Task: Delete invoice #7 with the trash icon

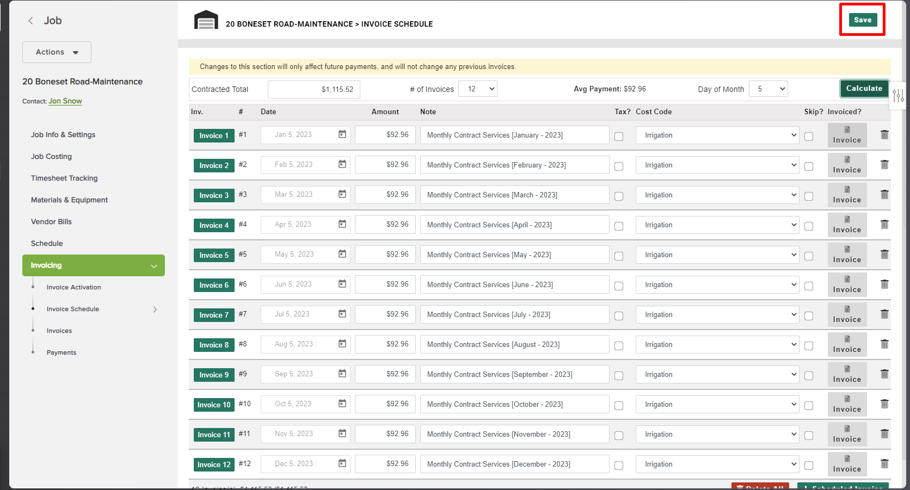Action: 884,314
